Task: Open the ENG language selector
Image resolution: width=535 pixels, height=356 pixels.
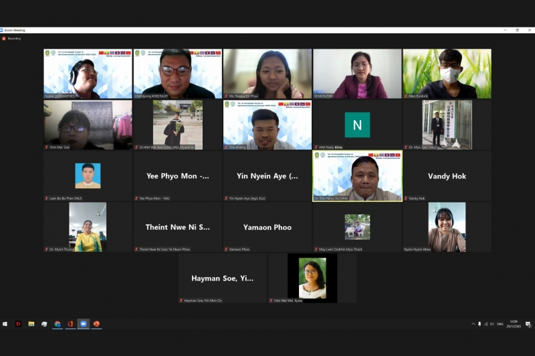Action: tap(500, 324)
